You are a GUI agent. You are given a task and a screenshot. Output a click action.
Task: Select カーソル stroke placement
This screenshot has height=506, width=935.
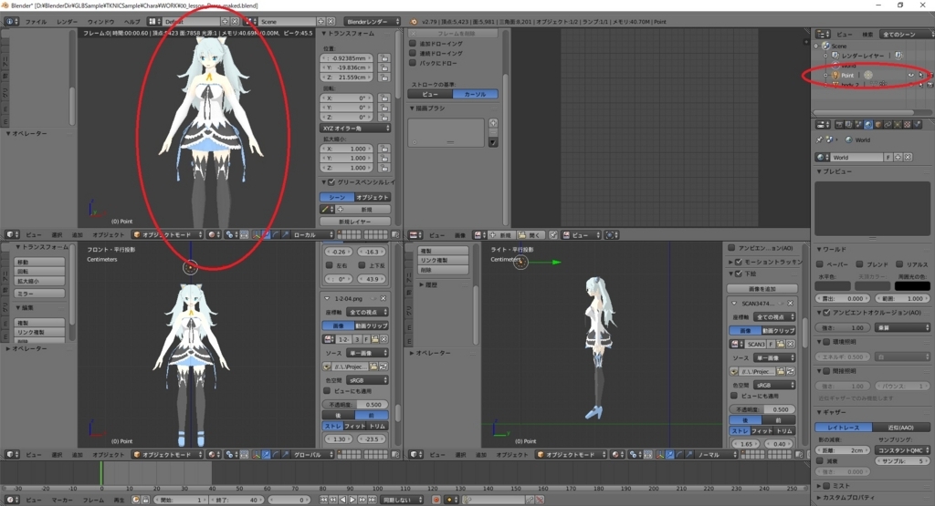(x=475, y=94)
